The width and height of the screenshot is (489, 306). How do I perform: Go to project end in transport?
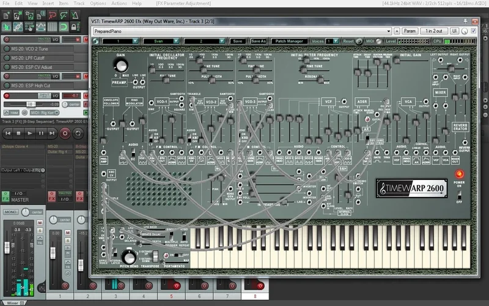click(x=52, y=133)
